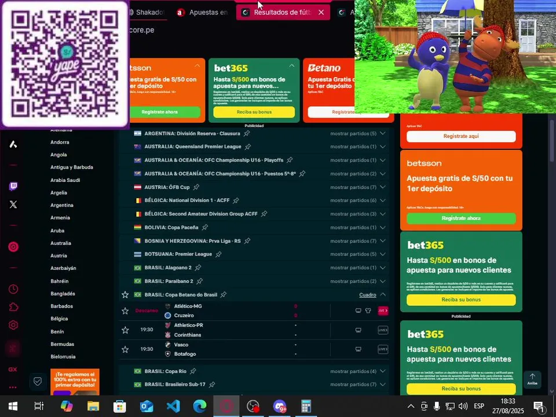This screenshot has height=417, width=556.
Task: Click Reciba su bonus in top bet365 banner
Action: point(254,112)
